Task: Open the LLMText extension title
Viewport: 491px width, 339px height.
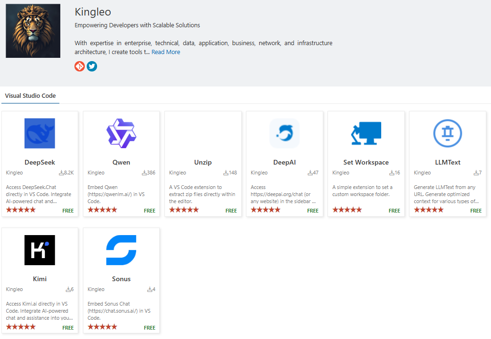Action: 448,162
